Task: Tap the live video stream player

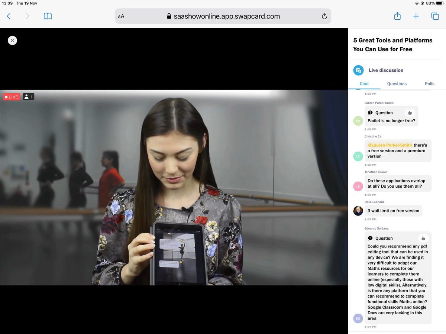Action: tap(174, 188)
